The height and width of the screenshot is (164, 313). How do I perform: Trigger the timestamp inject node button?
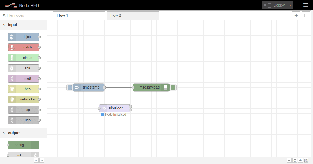click(x=69, y=87)
